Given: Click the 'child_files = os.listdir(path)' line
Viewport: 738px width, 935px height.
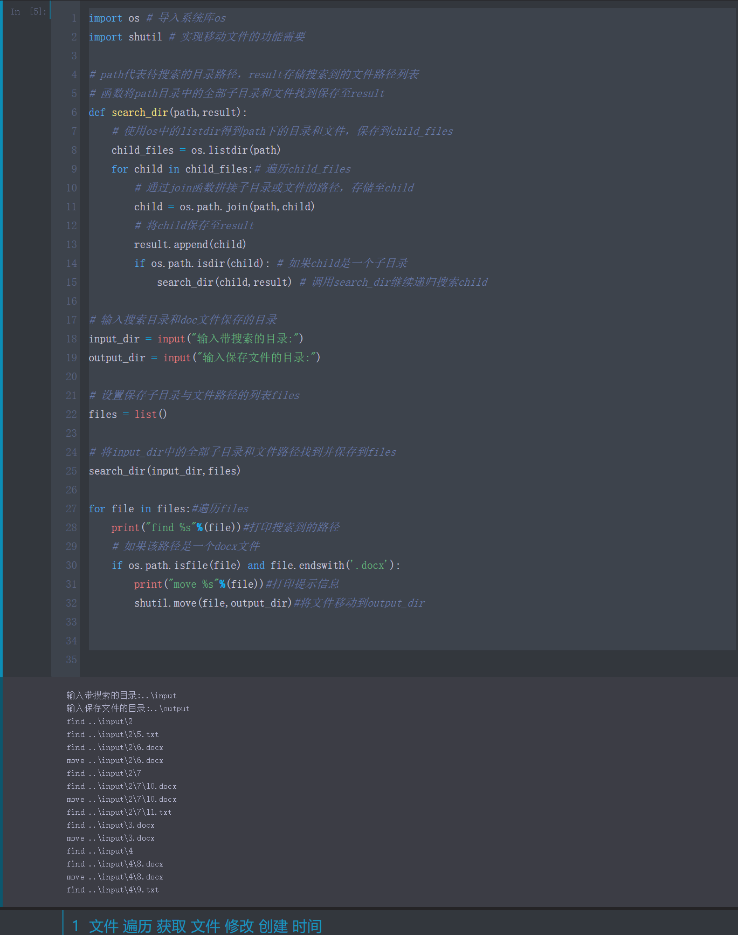Looking at the screenshot, I should (196, 150).
